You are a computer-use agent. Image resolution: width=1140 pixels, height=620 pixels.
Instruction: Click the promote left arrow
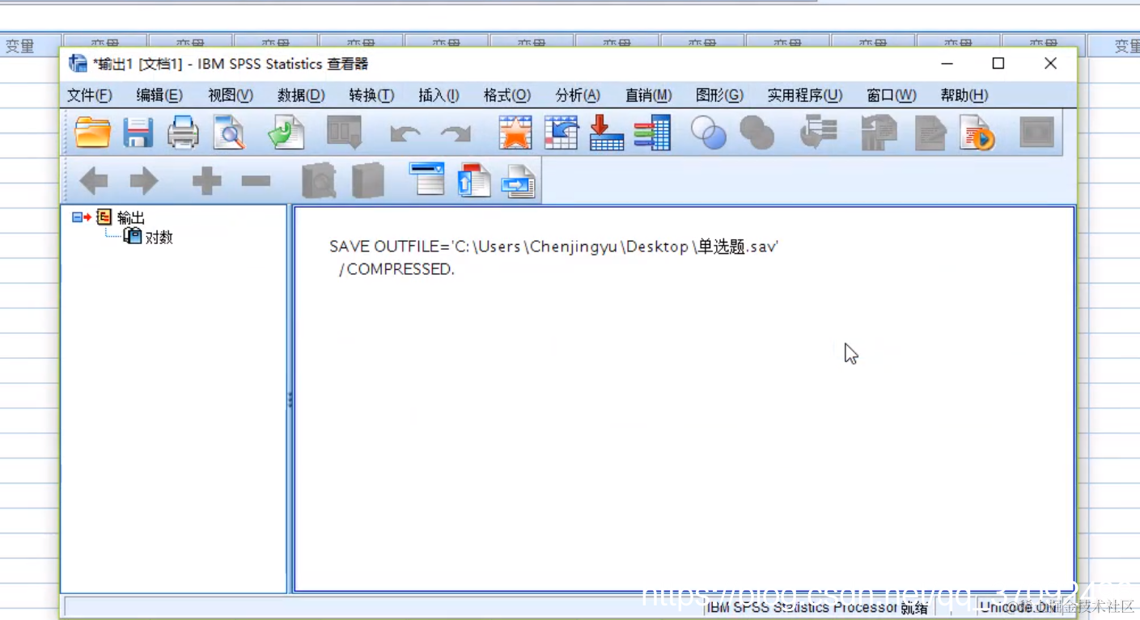(94, 181)
